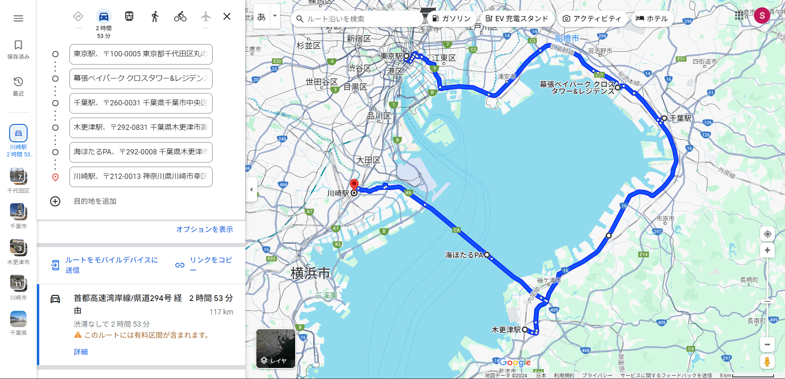Screen dimensions: 785x379
Task: Open the 川崎駅 route sidebar item
Action: [x=18, y=141]
